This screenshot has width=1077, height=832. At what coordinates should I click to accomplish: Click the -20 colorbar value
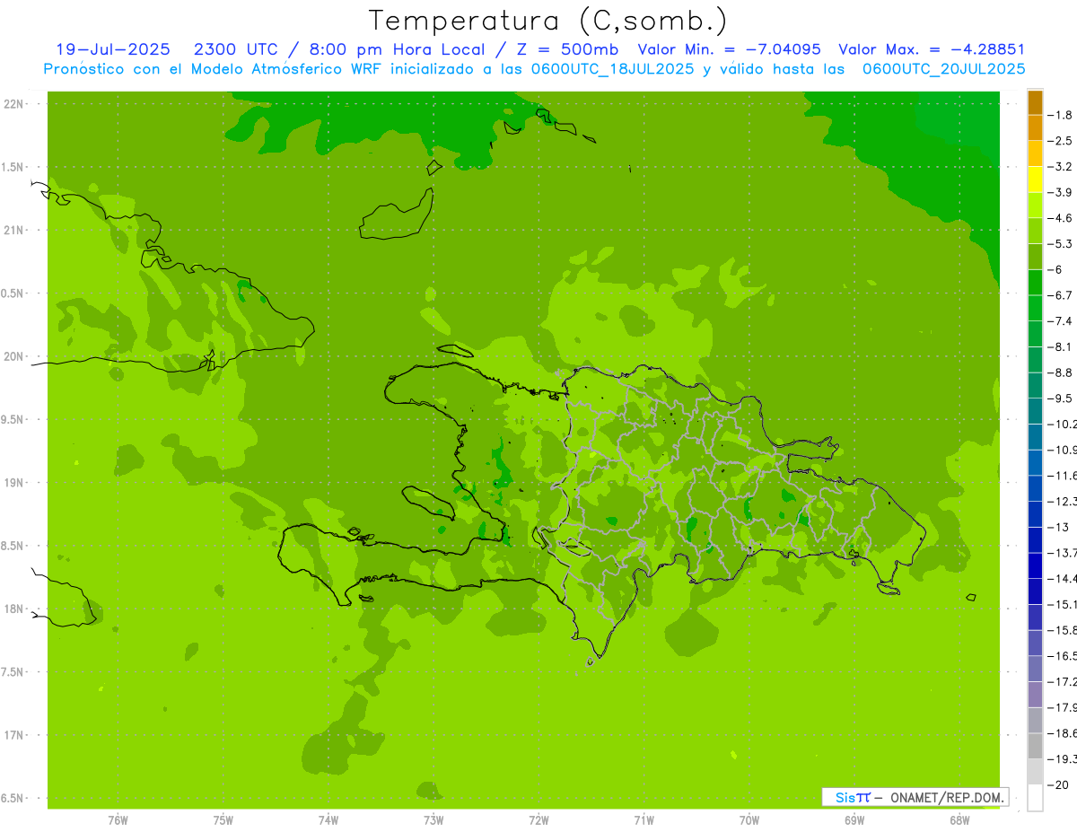point(1059,784)
